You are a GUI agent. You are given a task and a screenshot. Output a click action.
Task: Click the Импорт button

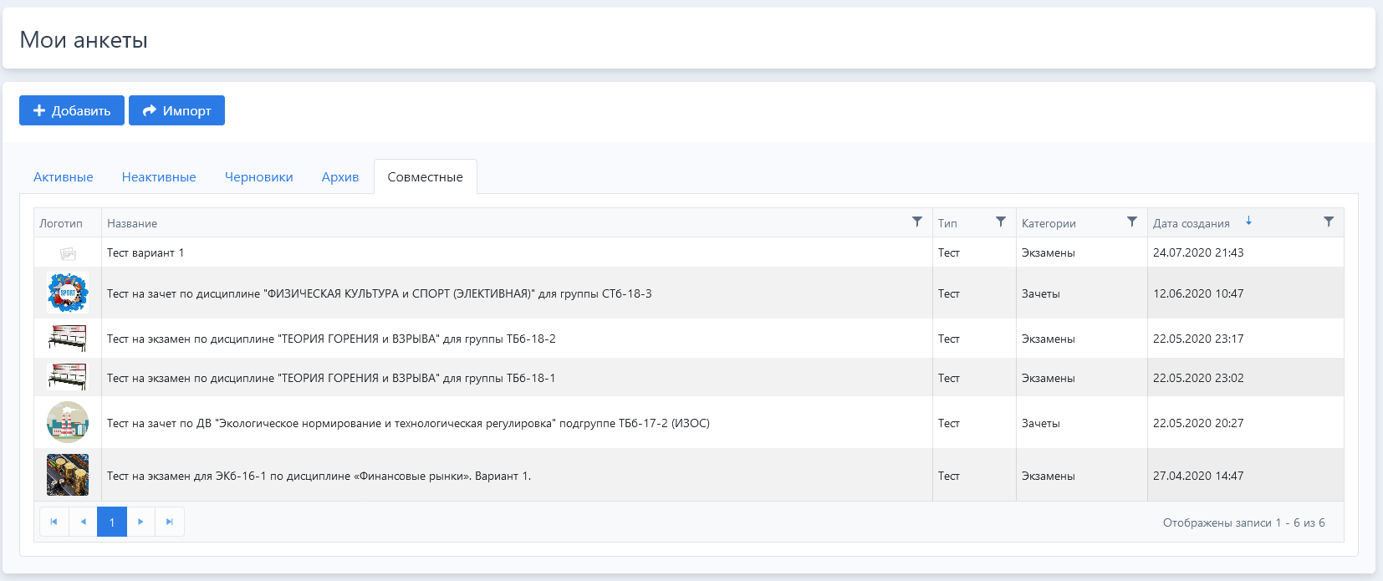[x=176, y=110]
